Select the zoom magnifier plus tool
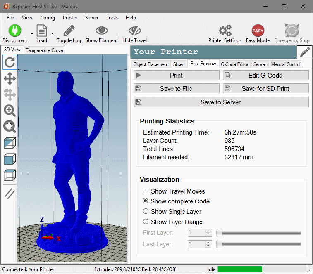Image resolution: width=313 pixels, height=274 pixels. coord(10,111)
